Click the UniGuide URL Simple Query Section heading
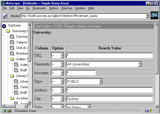 [x=68, y=26]
